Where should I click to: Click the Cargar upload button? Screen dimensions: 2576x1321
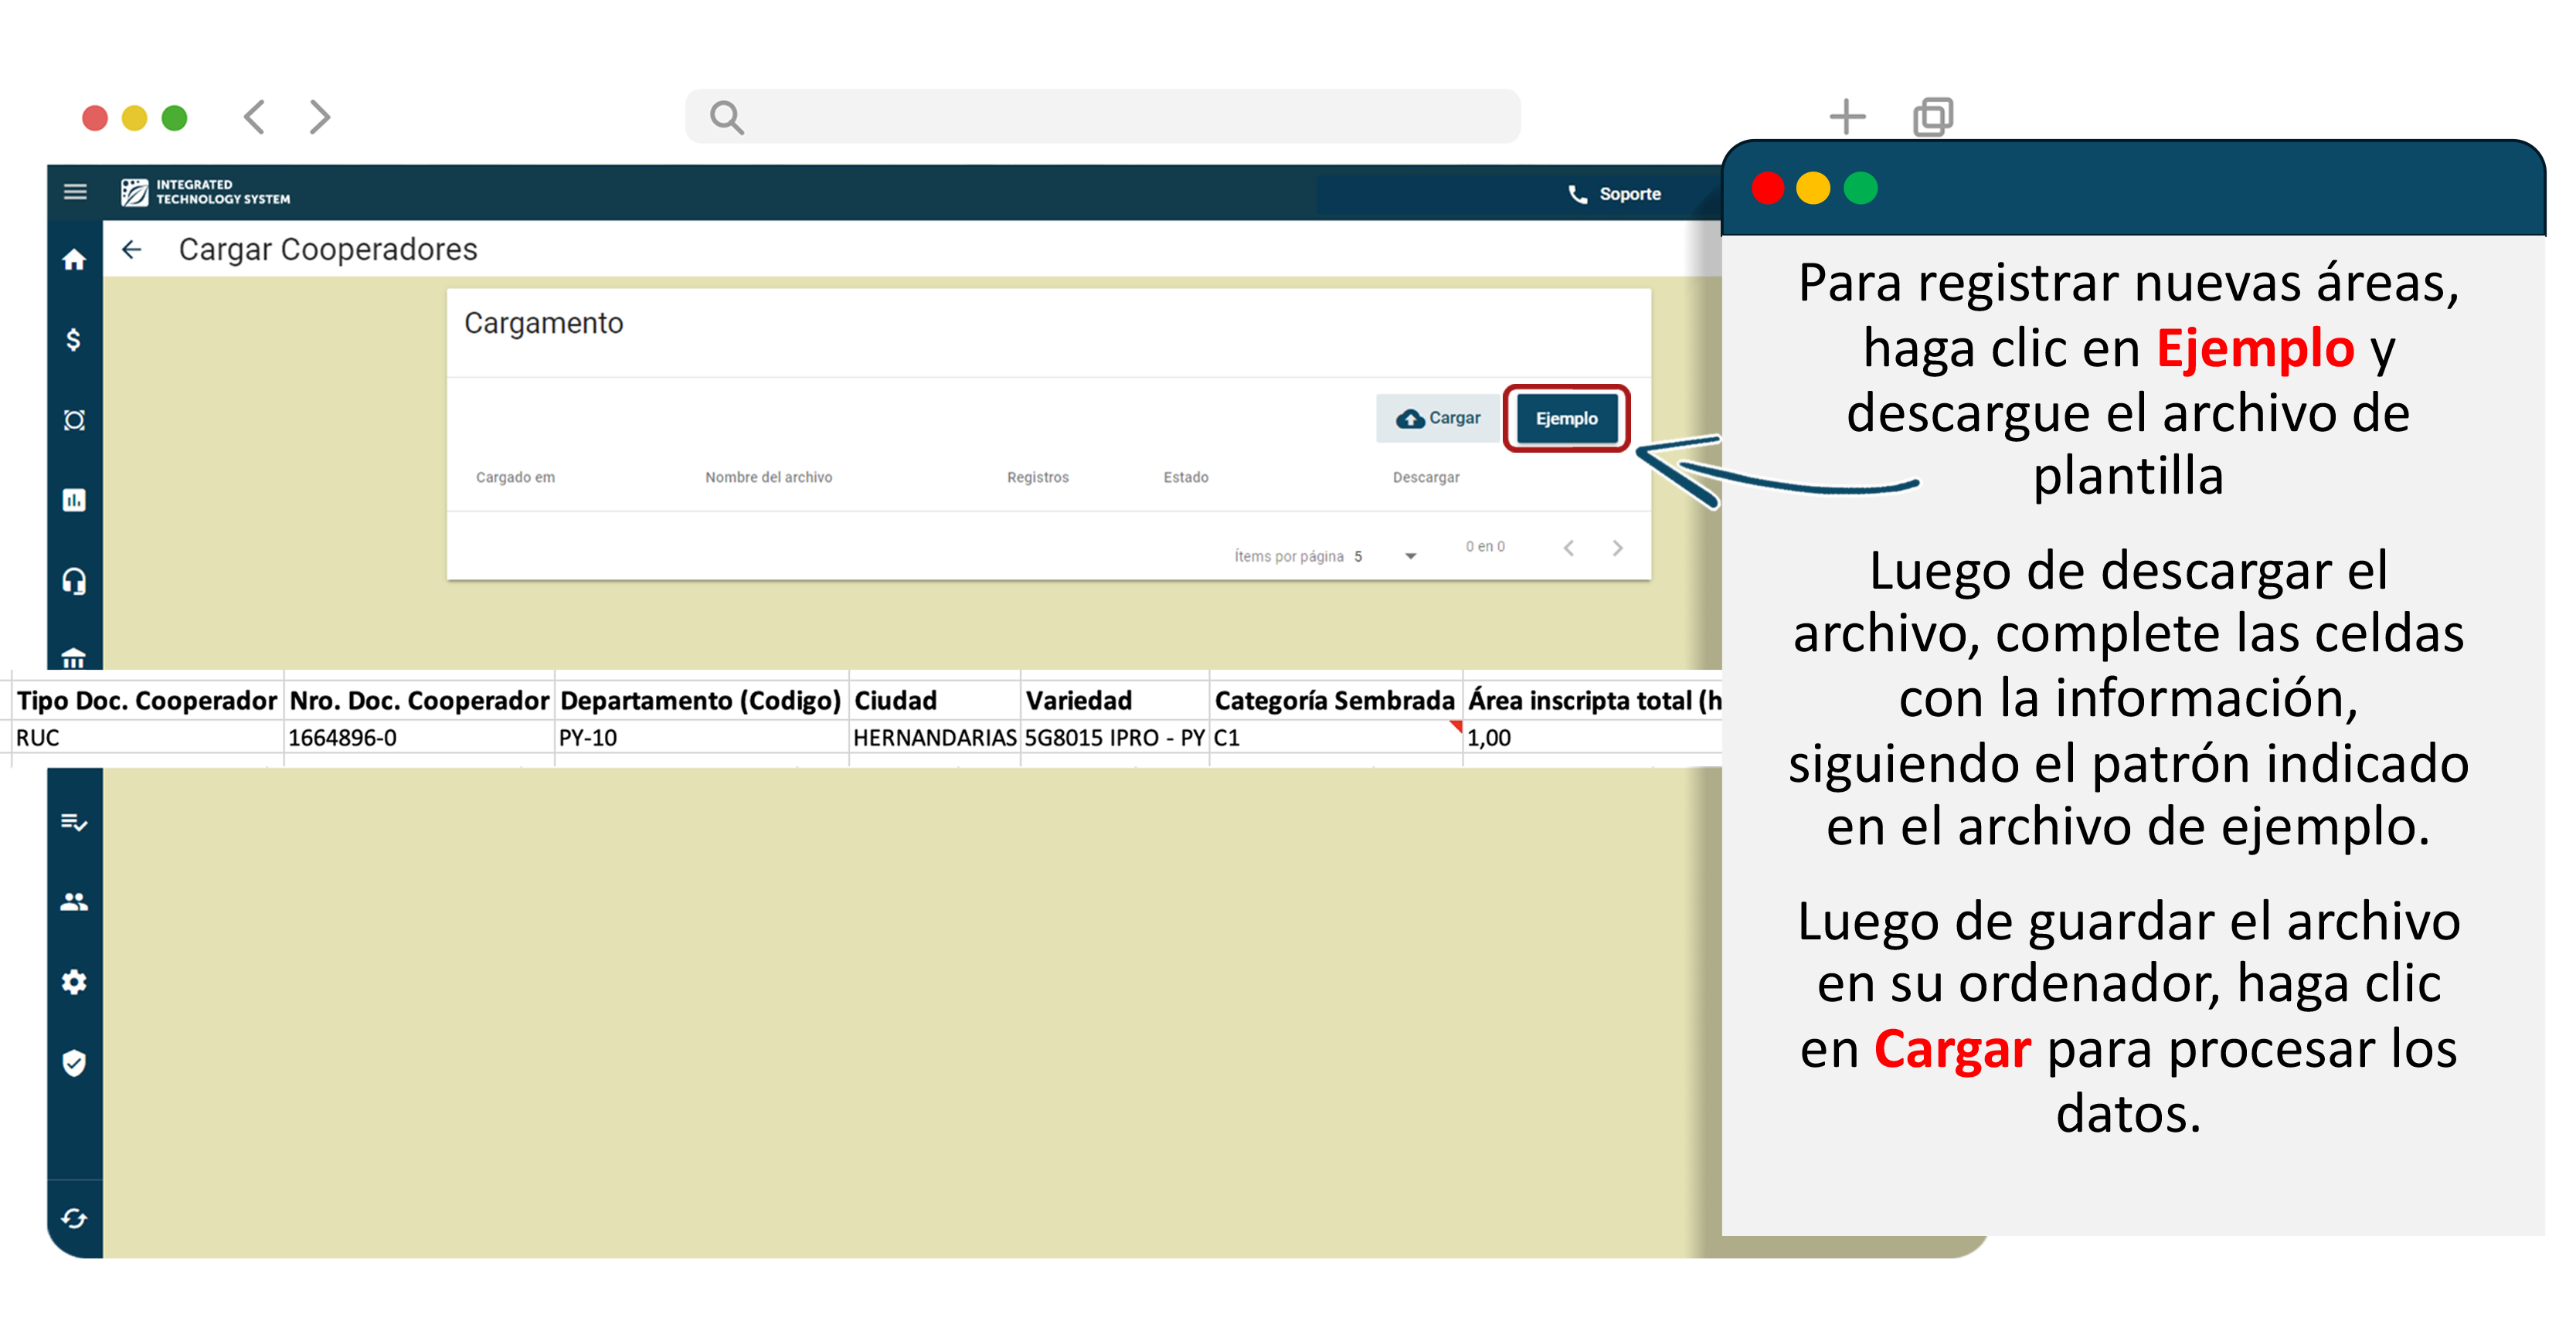(1438, 418)
